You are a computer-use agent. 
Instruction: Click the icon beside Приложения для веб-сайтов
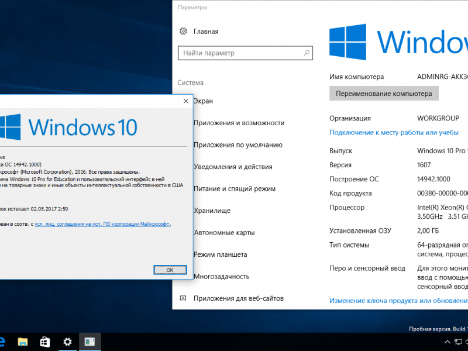point(183,298)
